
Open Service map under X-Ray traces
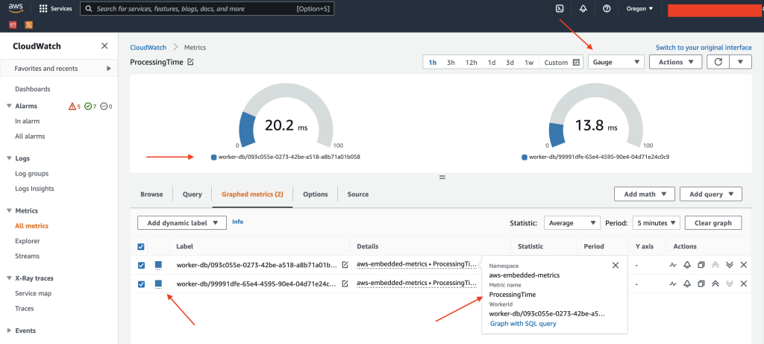pos(33,293)
